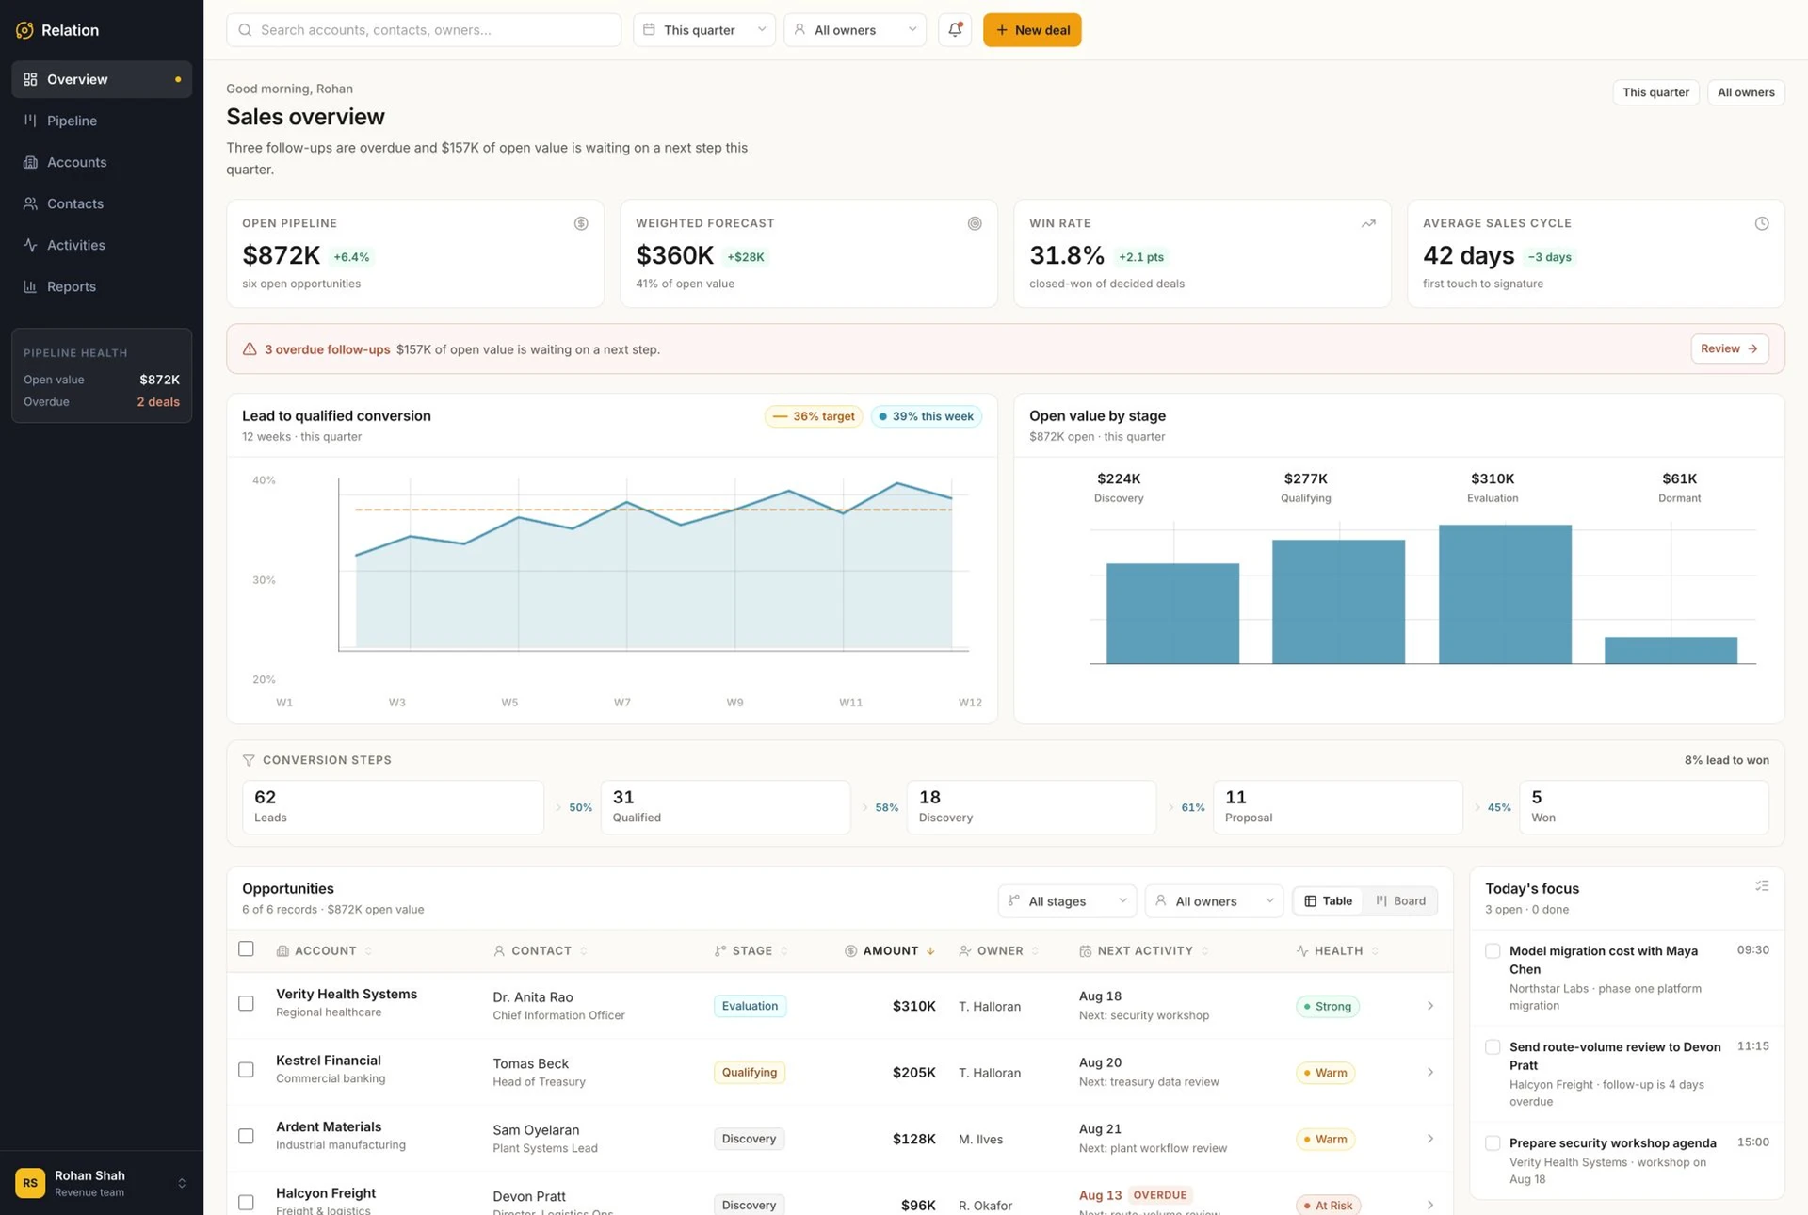1808x1215 pixels.
Task: Click the clock icon on Average Sales Cycle card
Action: [1762, 223]
